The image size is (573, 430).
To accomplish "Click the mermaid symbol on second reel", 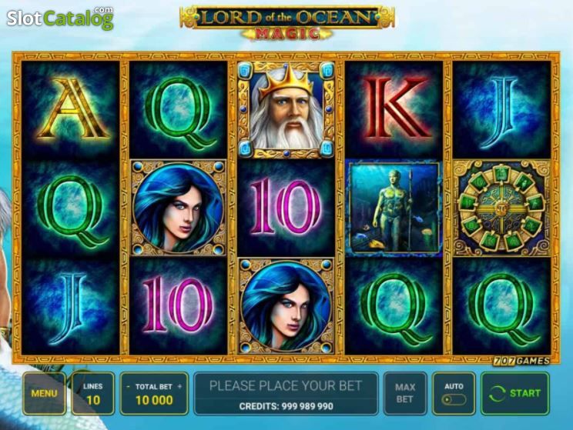I will click(x=179, y=208).
